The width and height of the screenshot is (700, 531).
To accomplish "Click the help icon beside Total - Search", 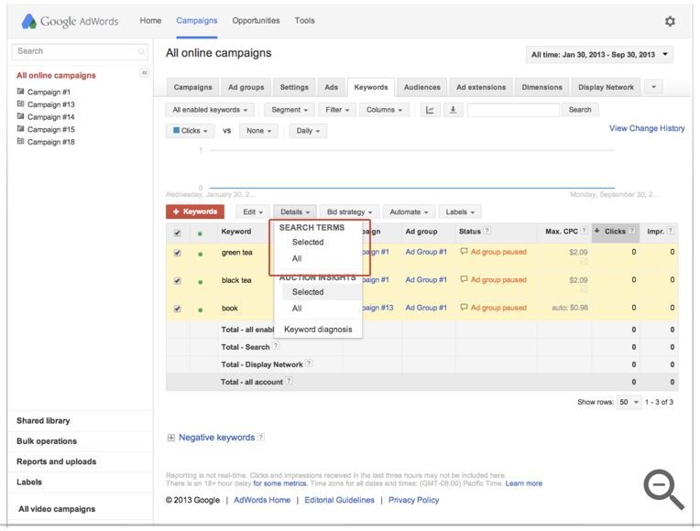I will click(x=276, y=346).
